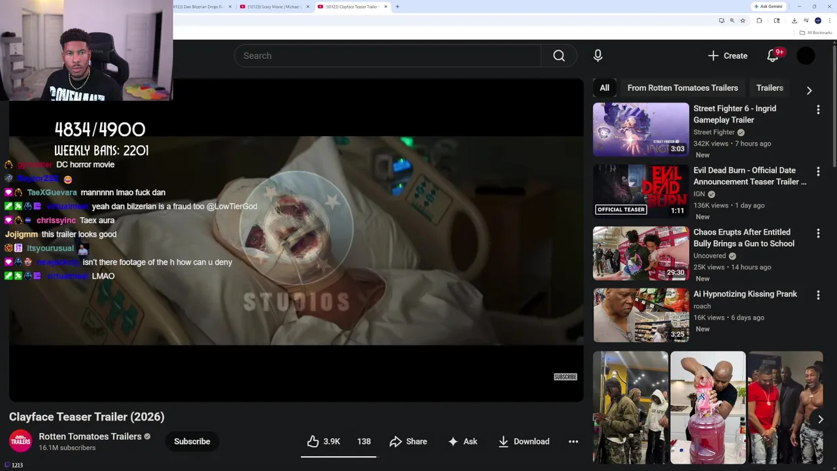
Task: Click the Clayface video player area
Action: 296,240
